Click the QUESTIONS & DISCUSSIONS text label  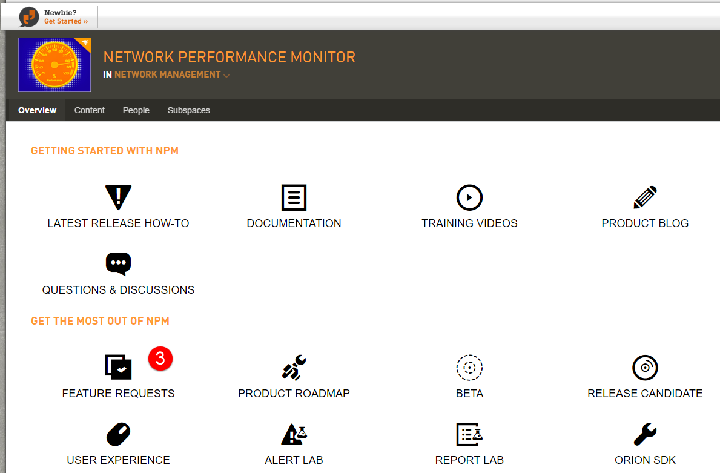click(x=119, y=289)
